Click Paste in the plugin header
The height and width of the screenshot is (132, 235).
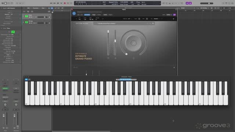pyautogui.click(x=99, y=15)
